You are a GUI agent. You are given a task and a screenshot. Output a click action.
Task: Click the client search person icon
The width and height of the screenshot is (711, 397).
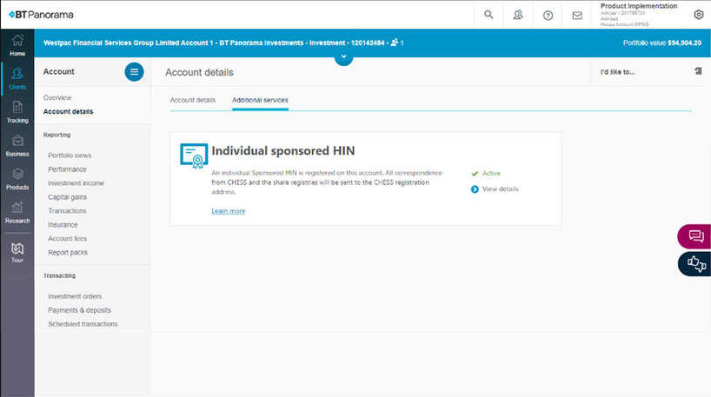click(x=518, y=15)
